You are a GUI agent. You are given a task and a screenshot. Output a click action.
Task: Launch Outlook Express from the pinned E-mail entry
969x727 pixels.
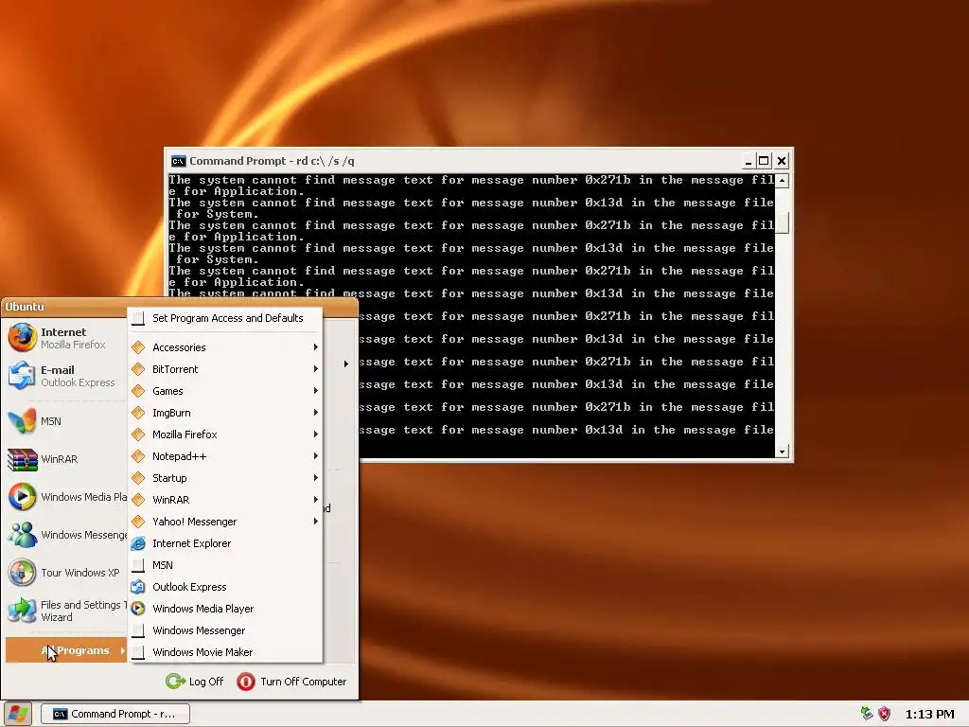[65, 376]
